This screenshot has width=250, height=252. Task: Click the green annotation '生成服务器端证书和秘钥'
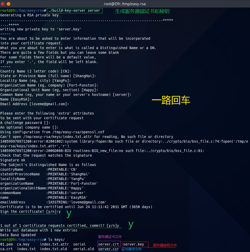coord(142,11)
